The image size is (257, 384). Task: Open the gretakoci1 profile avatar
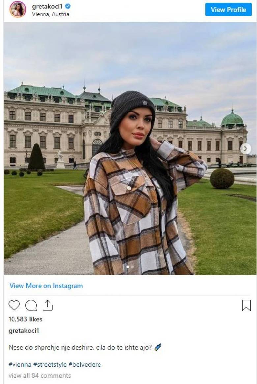[17, 9]
